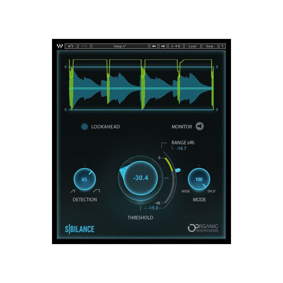Click the left arrow preset navigation icon
The height and width of the screenshot is (283, 283).
pos(153,46)
